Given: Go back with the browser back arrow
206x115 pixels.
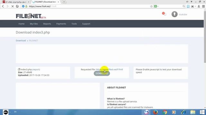Looking at the screenshot, I should [3, 6].
